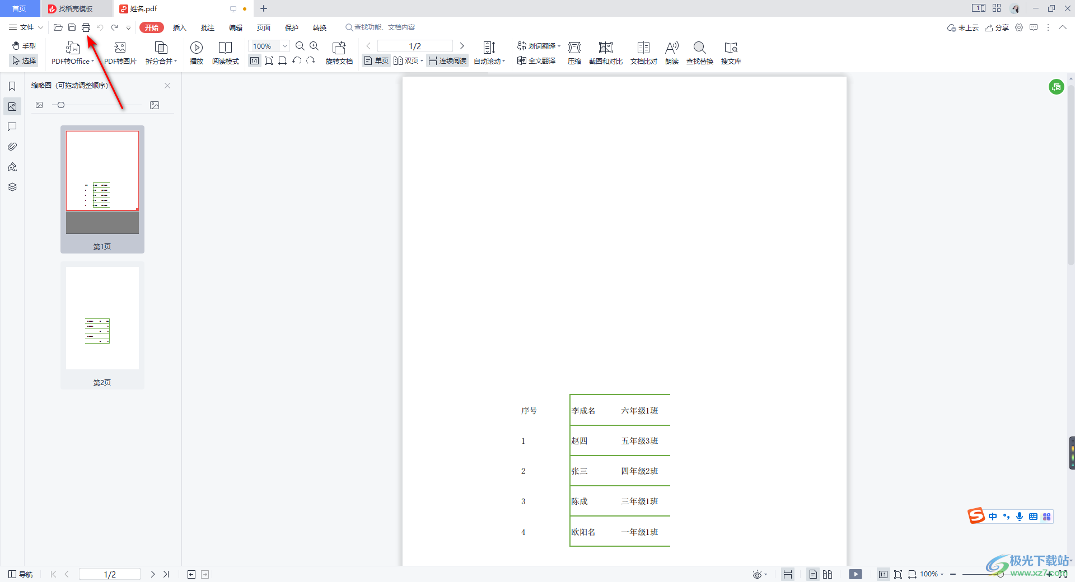Switch to 保护 tab
The width and height of the screenshot is (1075, 582).
pos(291,27)
